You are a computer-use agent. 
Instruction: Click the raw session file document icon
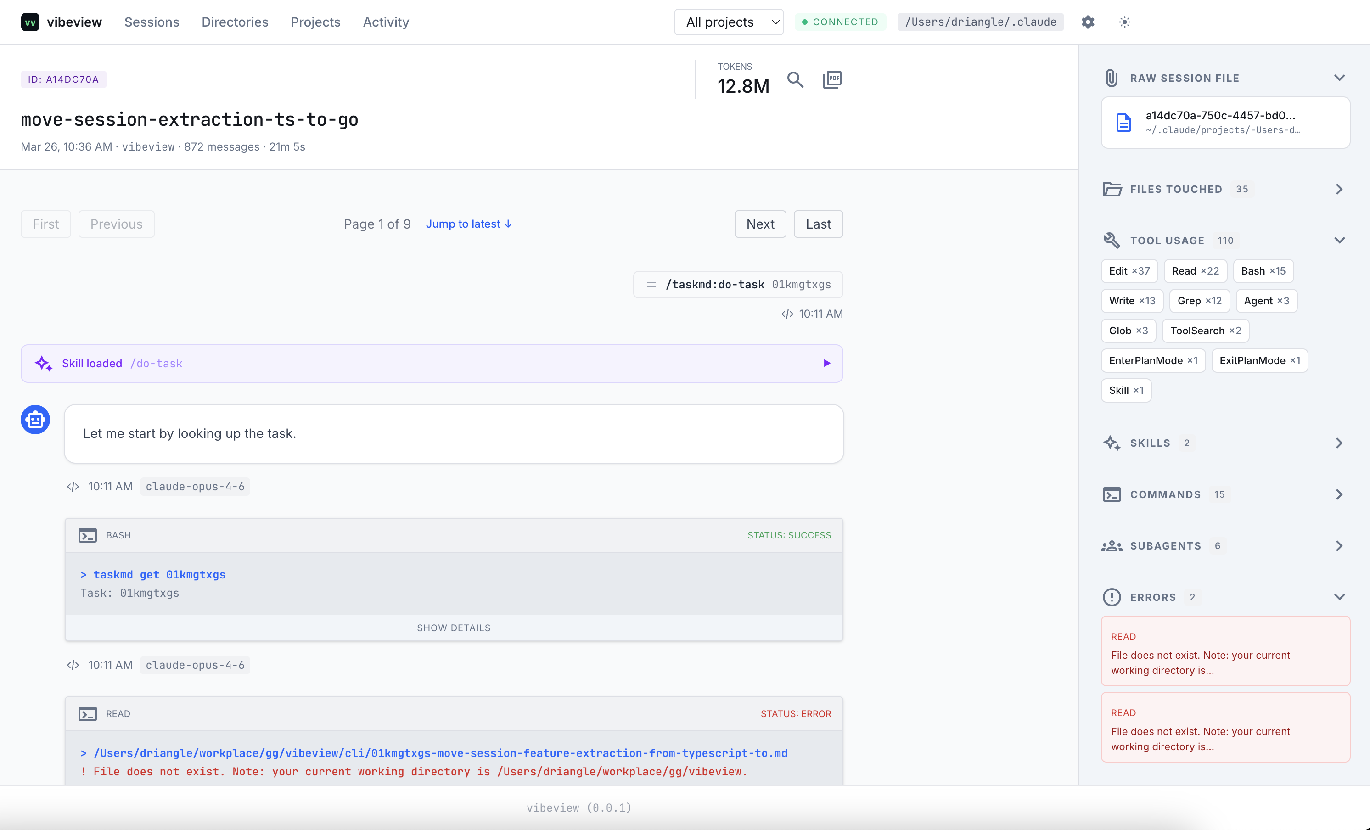[1124, 122]
